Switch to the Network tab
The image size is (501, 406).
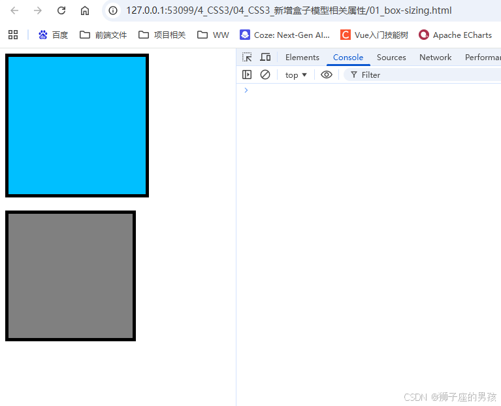[x=435, y=58]
